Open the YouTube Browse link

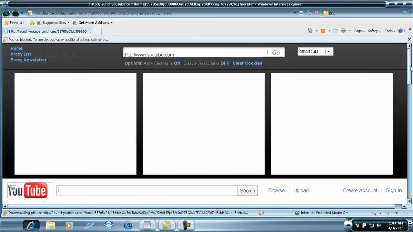[x=277, y=190]
